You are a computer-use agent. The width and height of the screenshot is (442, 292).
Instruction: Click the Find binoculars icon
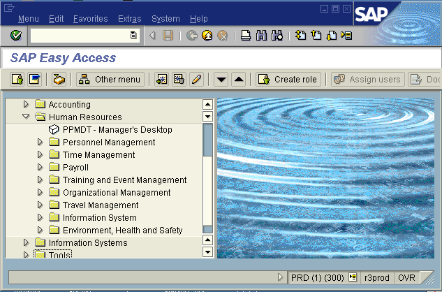point(260,35)
